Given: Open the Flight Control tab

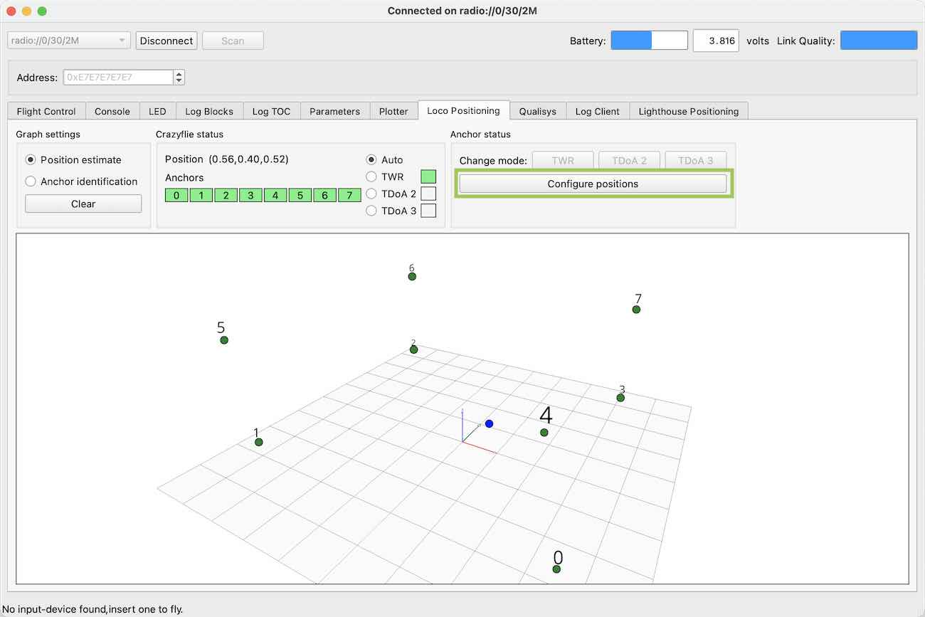Looking at the screenshot, I should point(46,111).
